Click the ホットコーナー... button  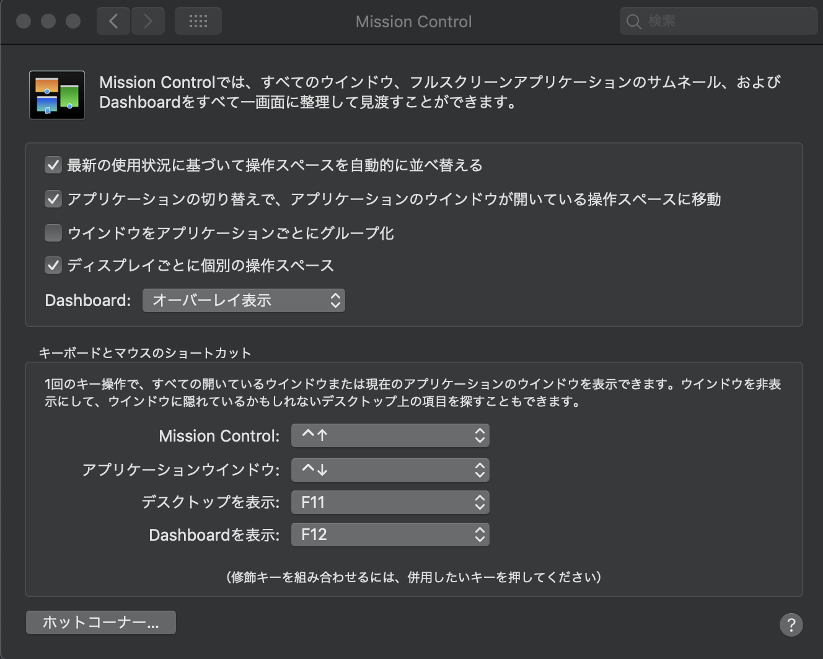coord(101,622)
